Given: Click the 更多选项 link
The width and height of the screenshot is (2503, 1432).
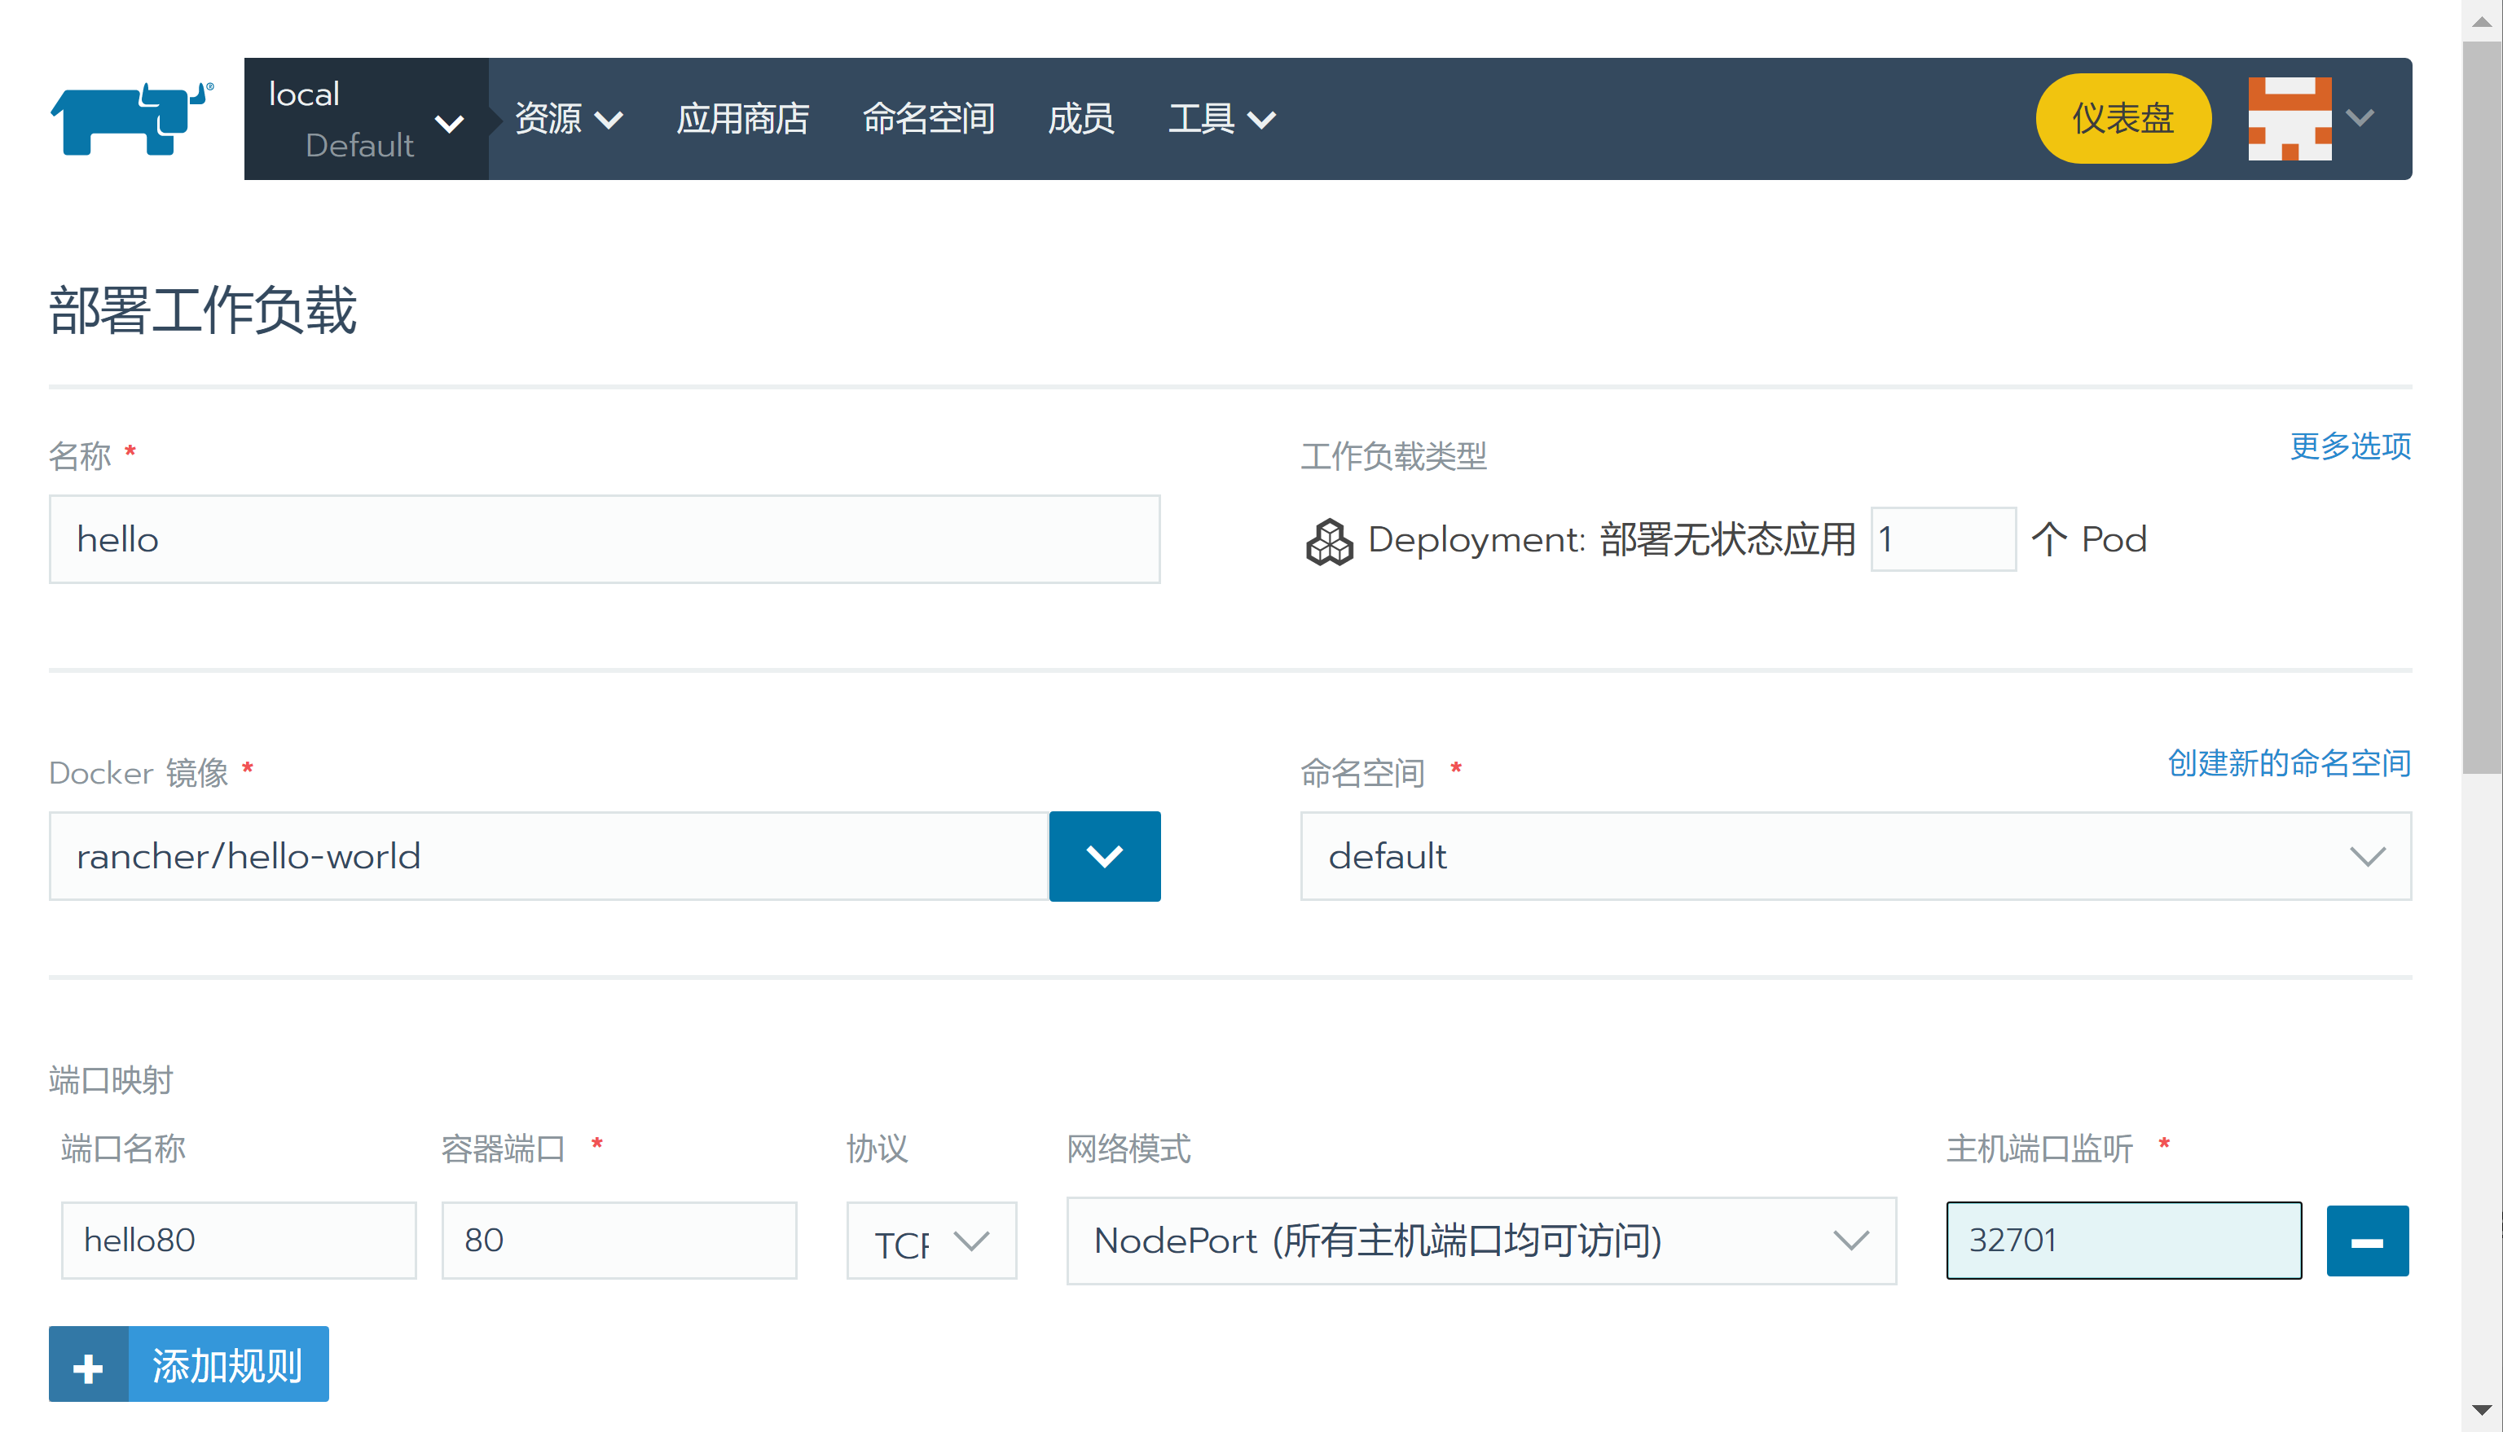Looking at the screenshot, I should (2348, 446).
